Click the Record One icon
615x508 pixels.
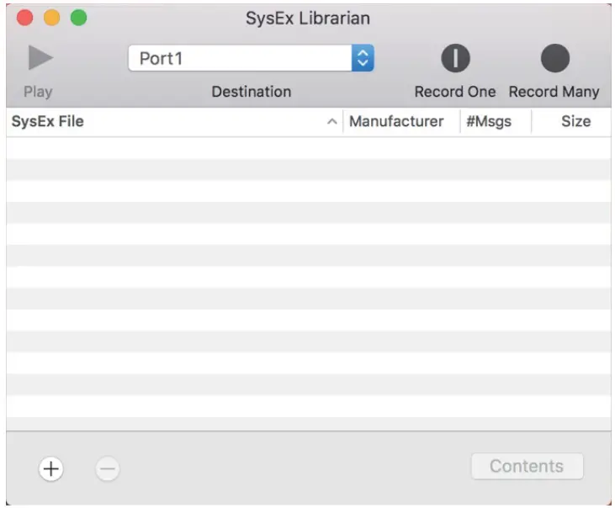pos(455,58)
